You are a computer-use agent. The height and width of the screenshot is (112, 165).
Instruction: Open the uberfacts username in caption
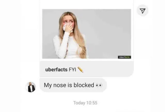tap(56, 70)
